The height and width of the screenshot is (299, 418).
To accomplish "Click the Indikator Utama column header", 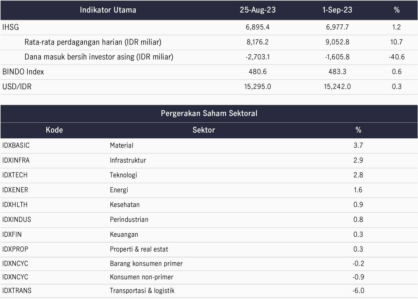I will (x=108, y=10).
